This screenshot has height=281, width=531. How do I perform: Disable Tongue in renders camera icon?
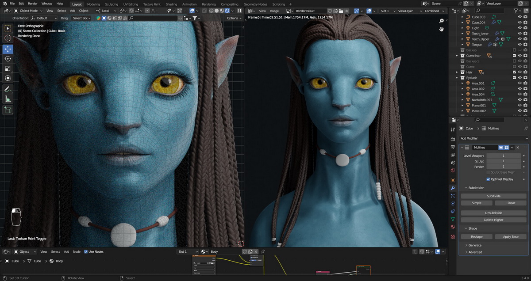coord(526,45)
